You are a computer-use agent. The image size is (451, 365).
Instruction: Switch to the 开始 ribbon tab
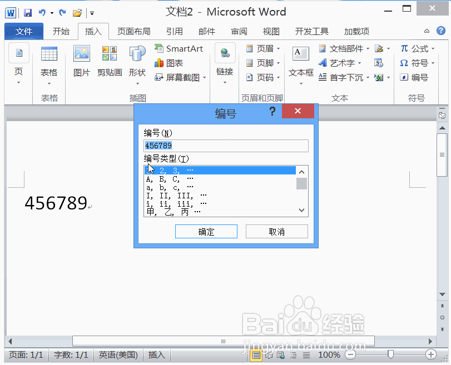click(61, 31)
